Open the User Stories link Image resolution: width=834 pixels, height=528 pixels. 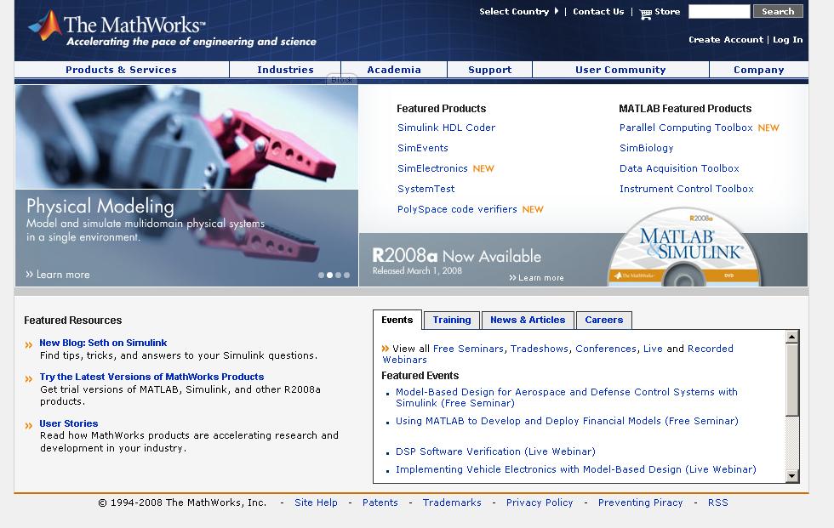click(x=69, y=423)
